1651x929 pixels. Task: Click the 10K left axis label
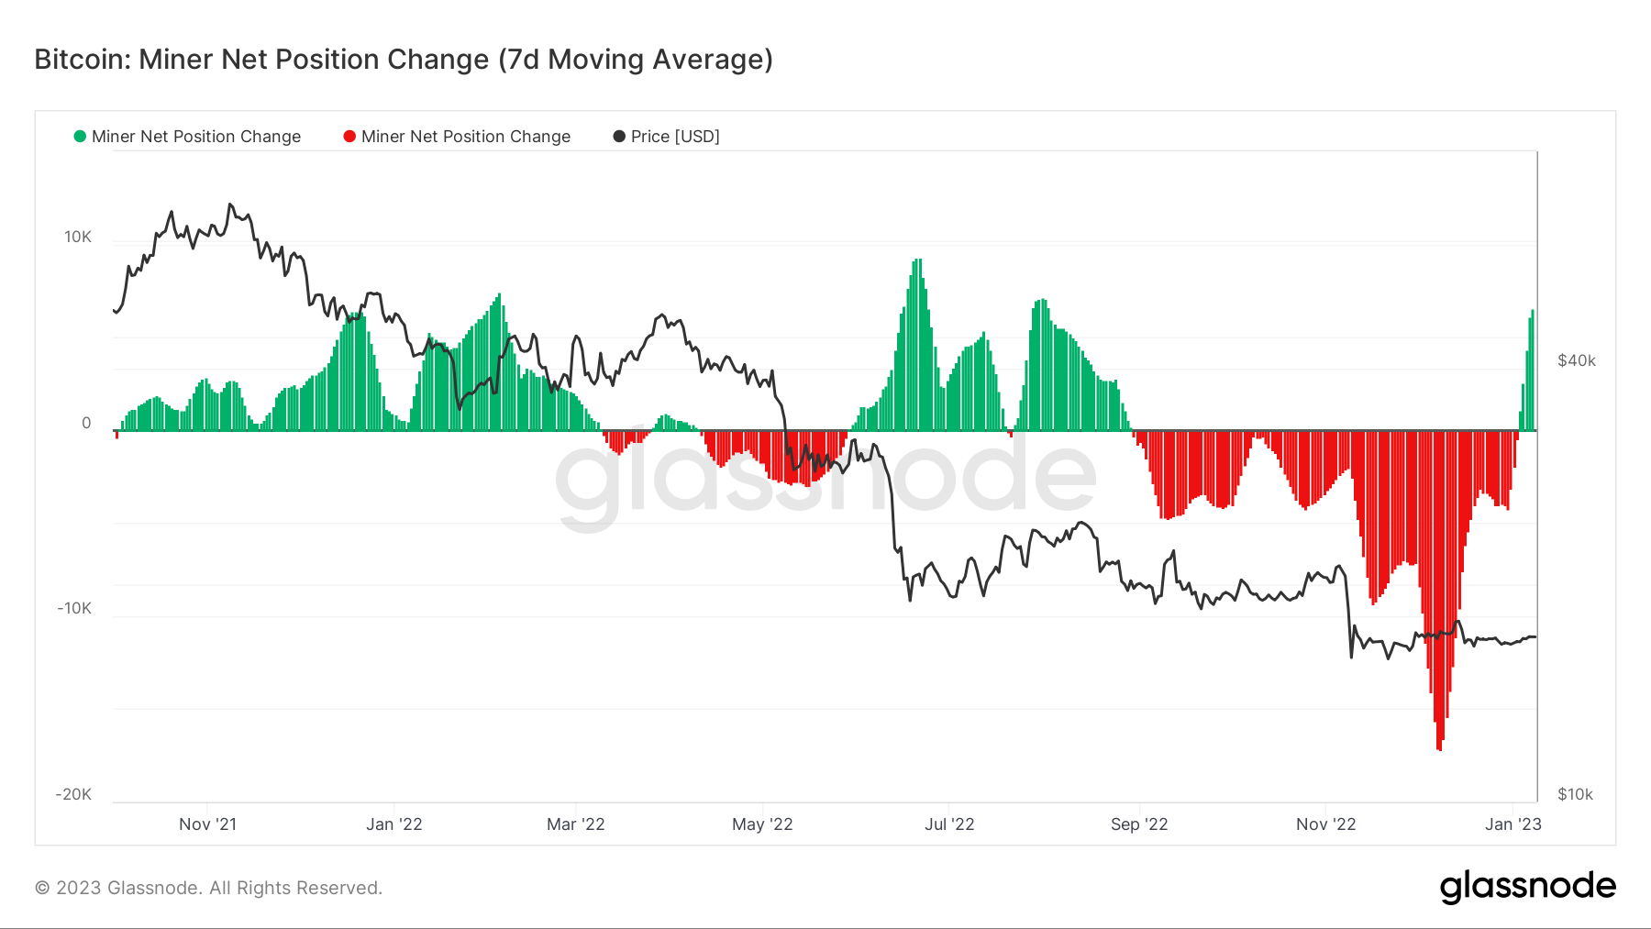point(78,238)
